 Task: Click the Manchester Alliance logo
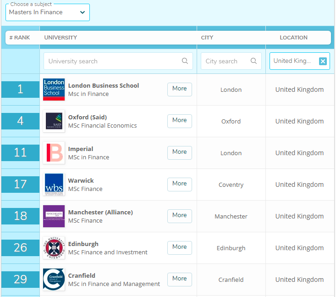tap(54, 216)
